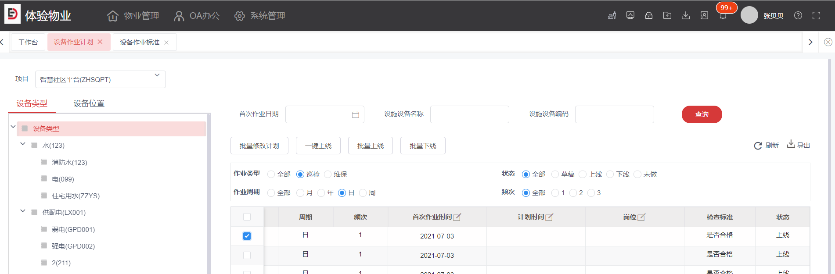Click the 批量上线 button

tap(371, 146)
